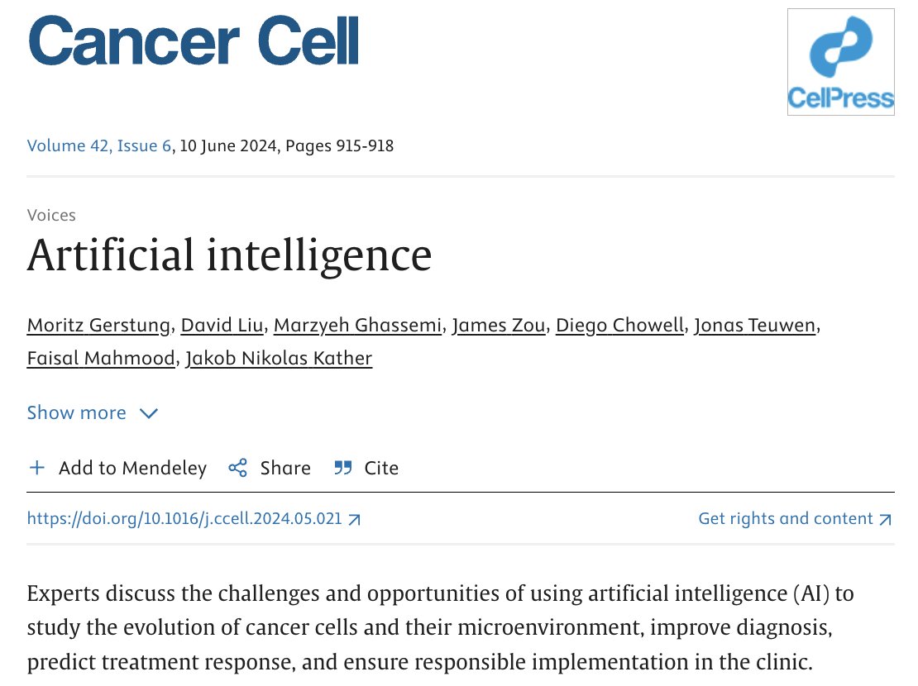
Task: Open author Faisal Mahmood's details
Action: coord(101,358)
